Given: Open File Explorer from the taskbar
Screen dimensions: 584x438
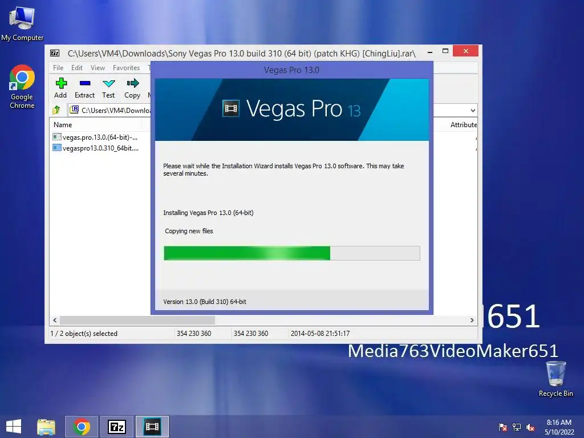Looking at the screenshot, I should click(x=46, y=427).
